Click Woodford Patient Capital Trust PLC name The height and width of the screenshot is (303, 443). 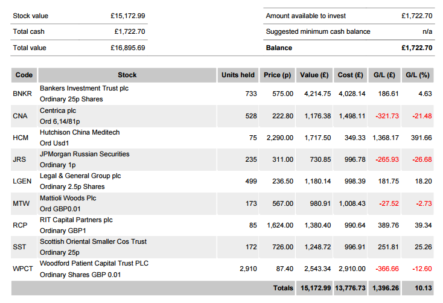(94, 263)
